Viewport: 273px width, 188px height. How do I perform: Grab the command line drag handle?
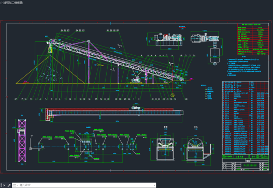click(2, 185)
